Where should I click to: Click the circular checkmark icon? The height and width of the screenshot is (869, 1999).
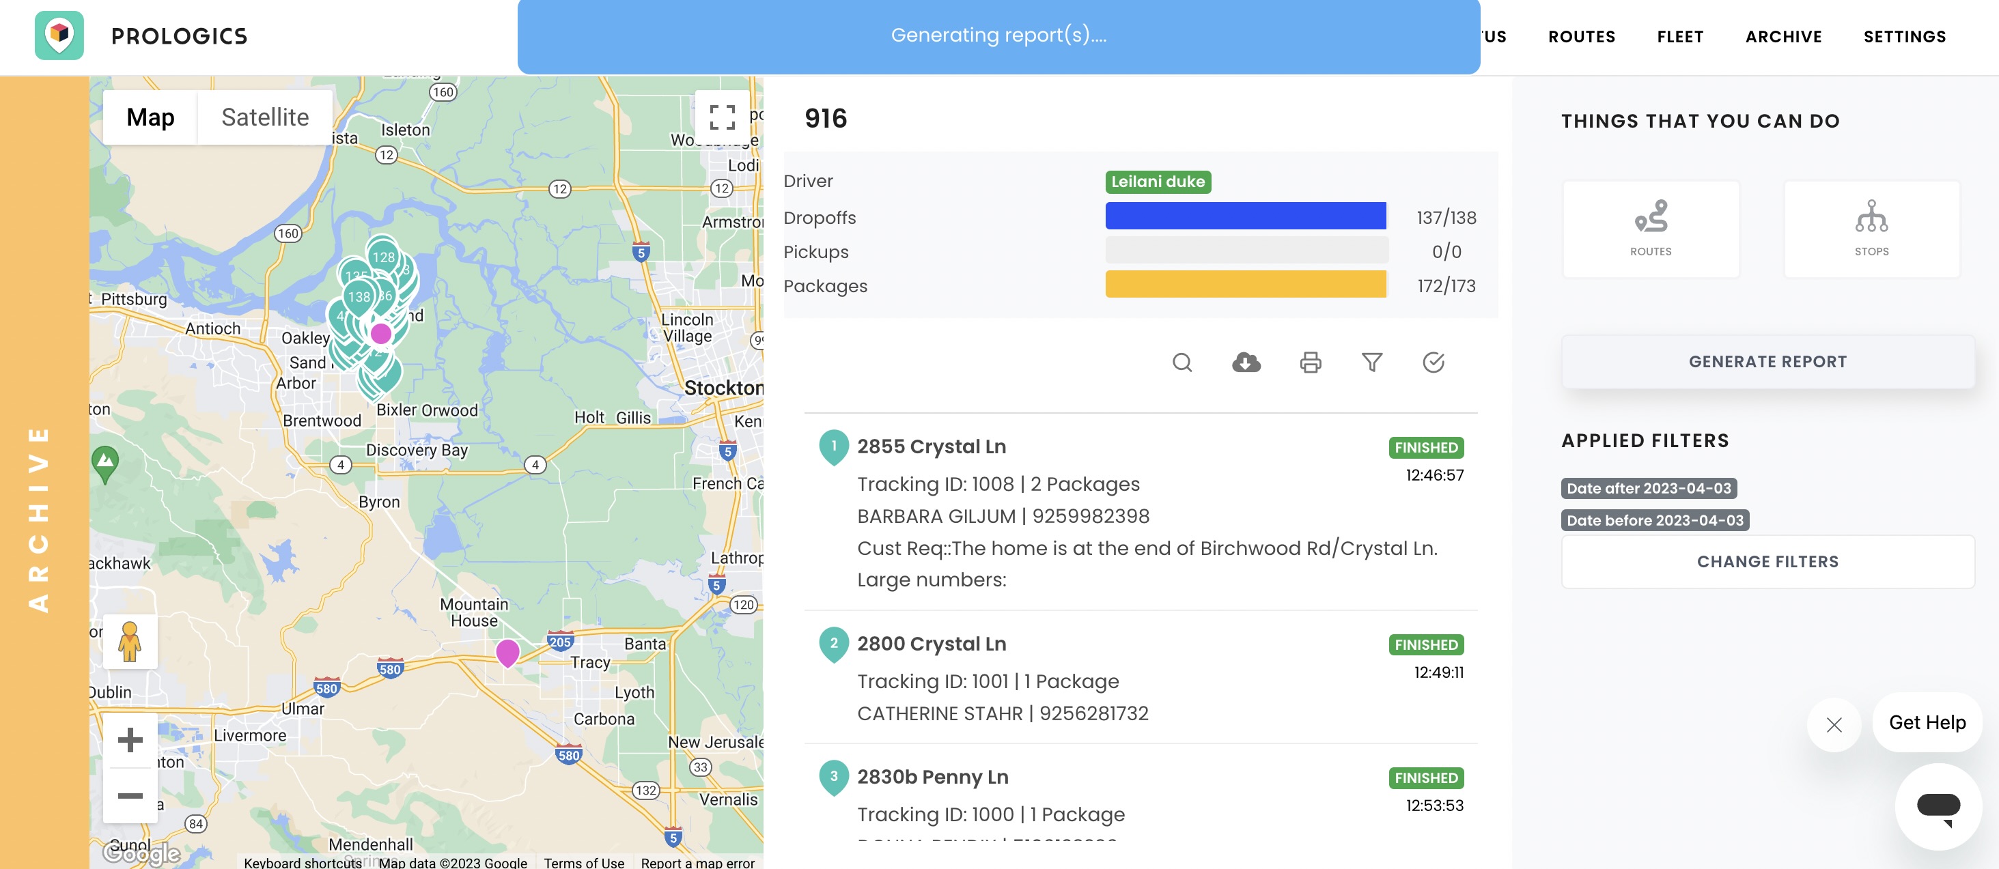coord(1434,362)
